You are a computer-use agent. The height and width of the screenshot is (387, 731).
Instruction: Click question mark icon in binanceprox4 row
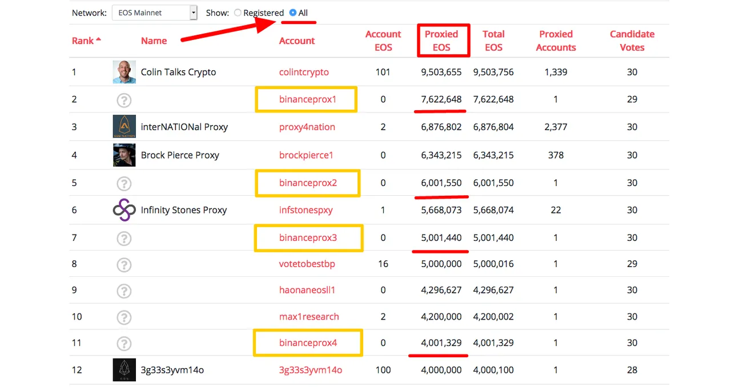[124, 343]
